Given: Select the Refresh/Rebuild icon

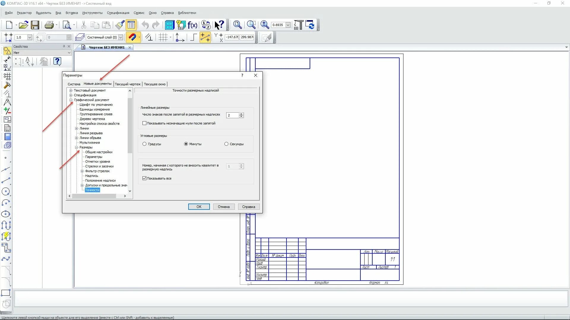Looking at the screenshot, I should click(x=311, y=25).
